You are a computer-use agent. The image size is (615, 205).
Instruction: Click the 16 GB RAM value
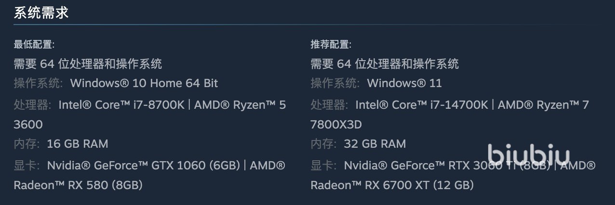[x=77, y=143]
